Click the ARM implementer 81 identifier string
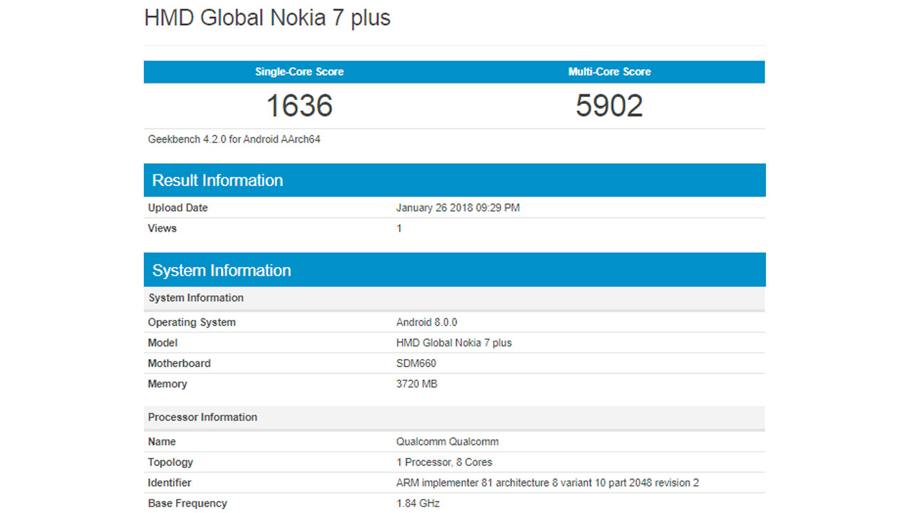The height and width of the screenshot is (513, 912). click(547, 483)
